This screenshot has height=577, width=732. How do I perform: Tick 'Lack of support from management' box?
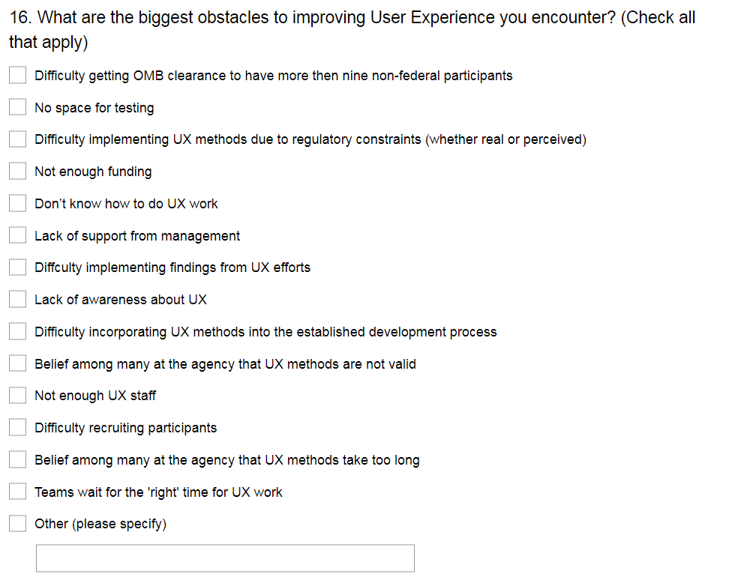click(x=18, y=236)
